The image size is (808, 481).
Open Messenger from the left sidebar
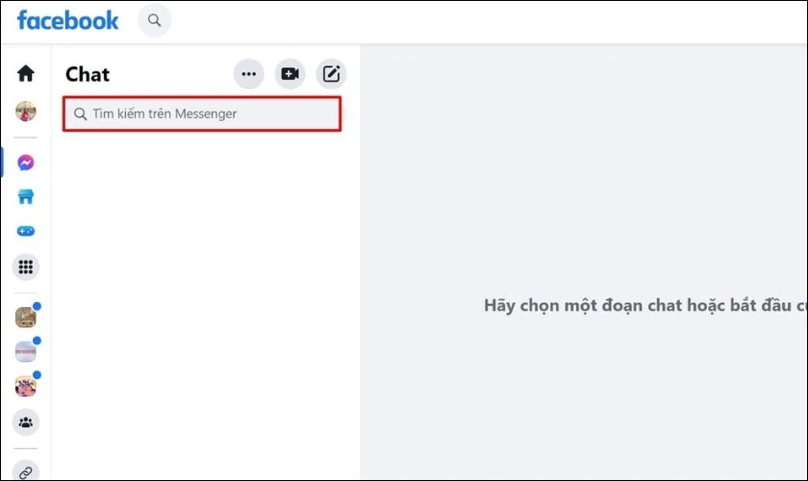(26, 163)
